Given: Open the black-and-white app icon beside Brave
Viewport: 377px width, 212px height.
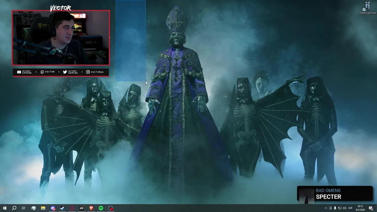Looking at the screenshot, I should pyautogui.click(x=82, y=208).
